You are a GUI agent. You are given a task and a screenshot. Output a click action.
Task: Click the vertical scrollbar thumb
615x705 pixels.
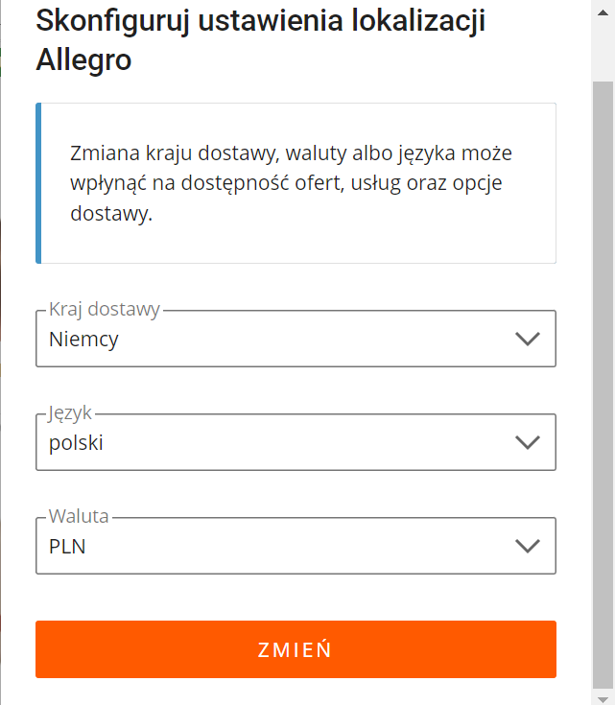603,385
